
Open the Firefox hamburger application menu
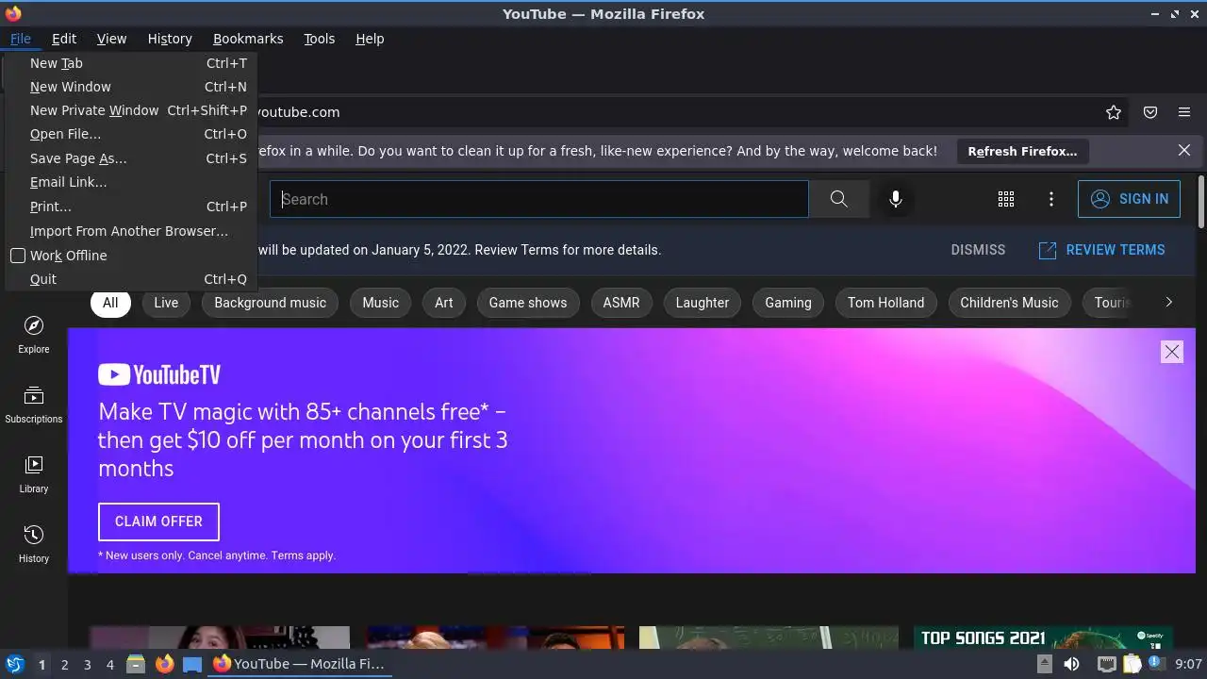[x=1184, y=112]
